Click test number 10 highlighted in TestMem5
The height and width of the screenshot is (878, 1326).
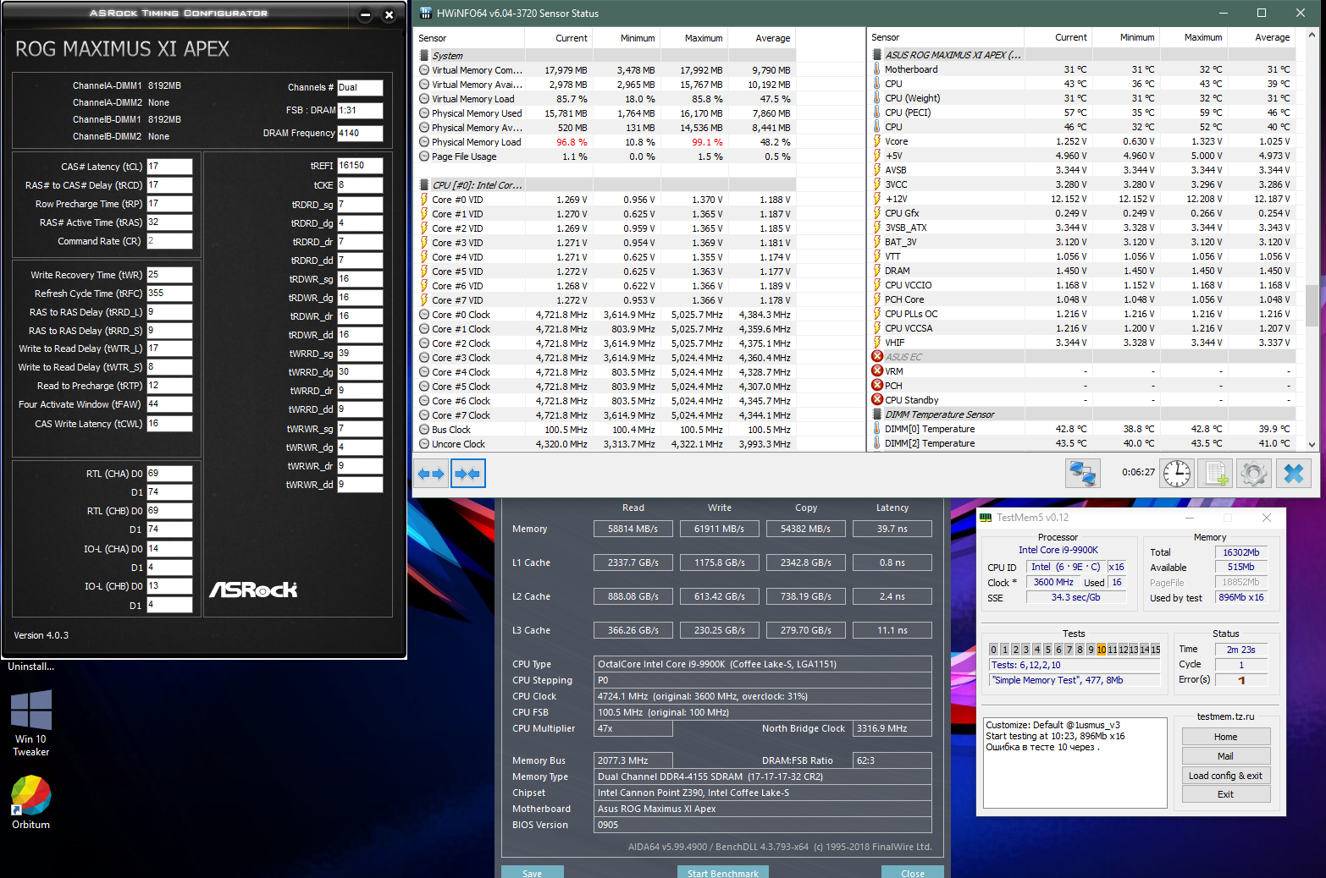(1101, 650)
